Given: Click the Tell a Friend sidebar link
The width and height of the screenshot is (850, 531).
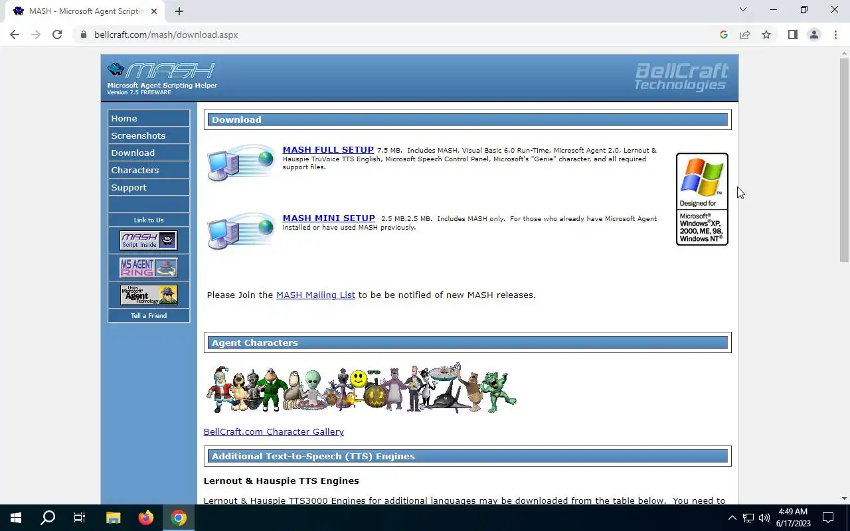Looking at the screenshot, I should (149, 315).
